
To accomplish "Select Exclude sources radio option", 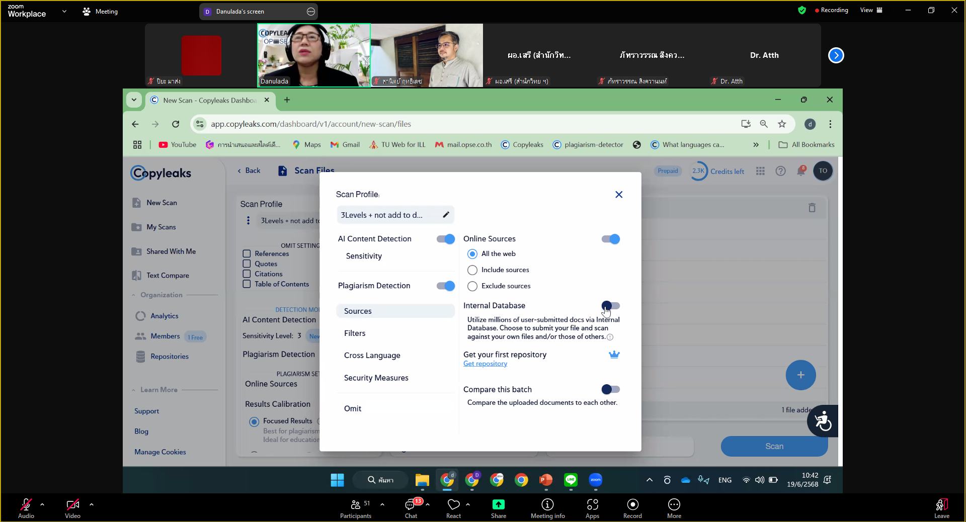I will pyautogui.click(x=472, y=286).
